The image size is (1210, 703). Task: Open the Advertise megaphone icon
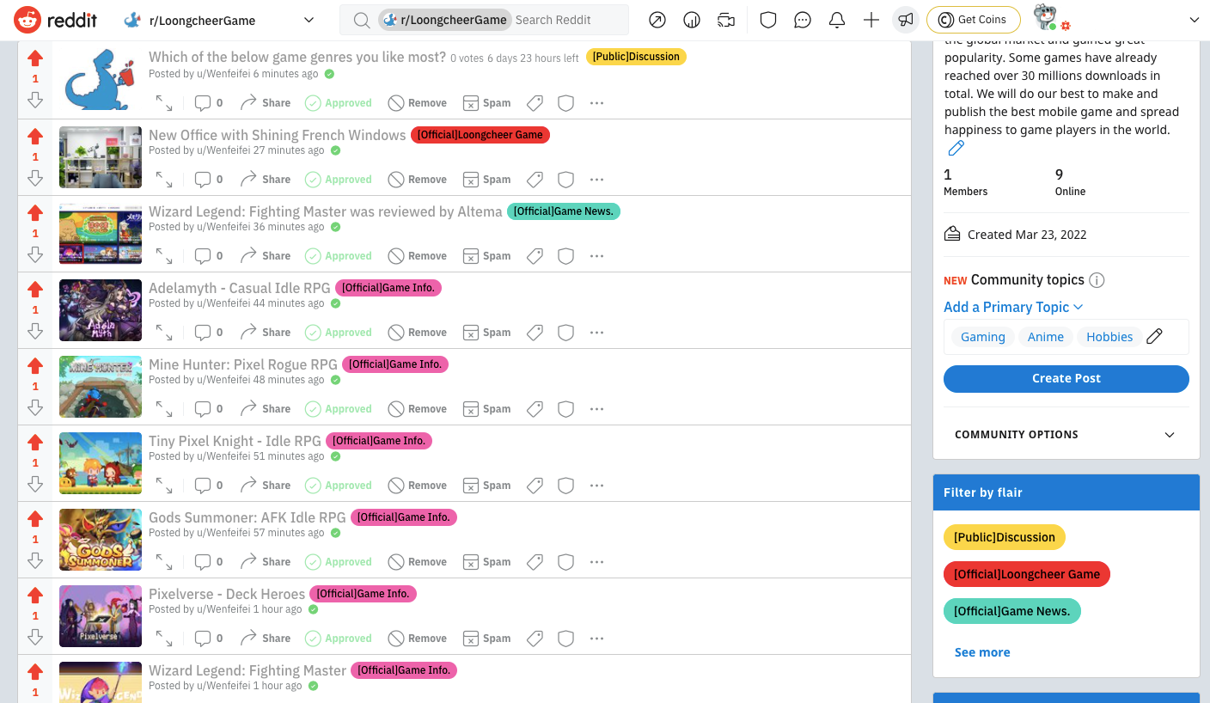pyautogui.click(x=906, y=20)
